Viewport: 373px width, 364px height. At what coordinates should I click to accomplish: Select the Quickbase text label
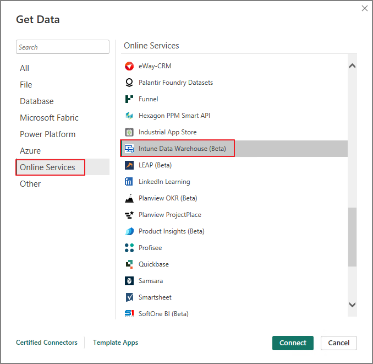pyautogui.click(x=153, y=264)
